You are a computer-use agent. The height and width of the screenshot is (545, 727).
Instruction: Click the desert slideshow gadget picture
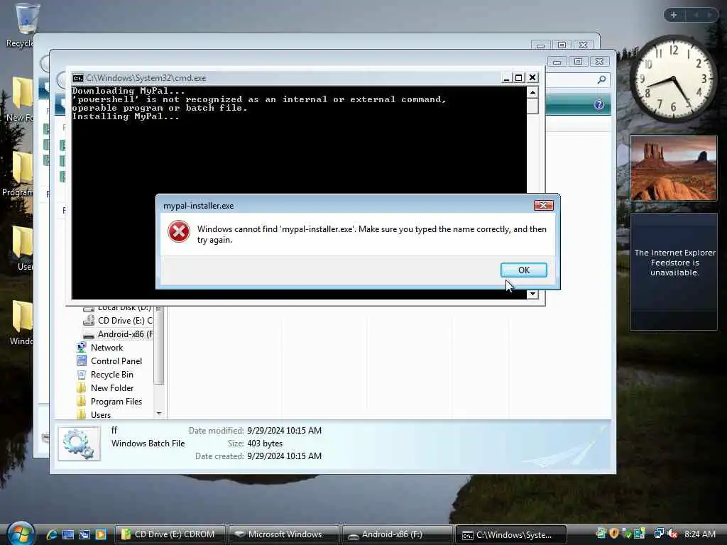tap(673, 168)
